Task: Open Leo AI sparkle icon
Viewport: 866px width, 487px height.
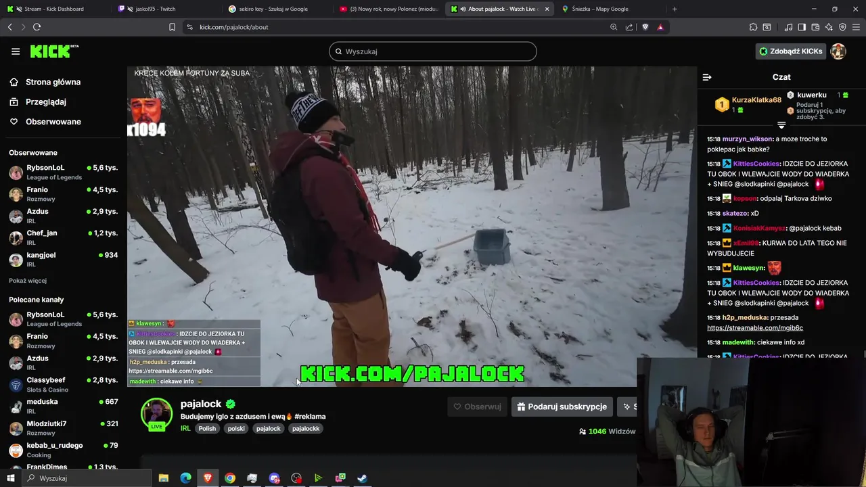Action: [829, 27]
